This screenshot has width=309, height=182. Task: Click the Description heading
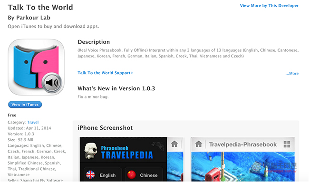tap(94, 42)
